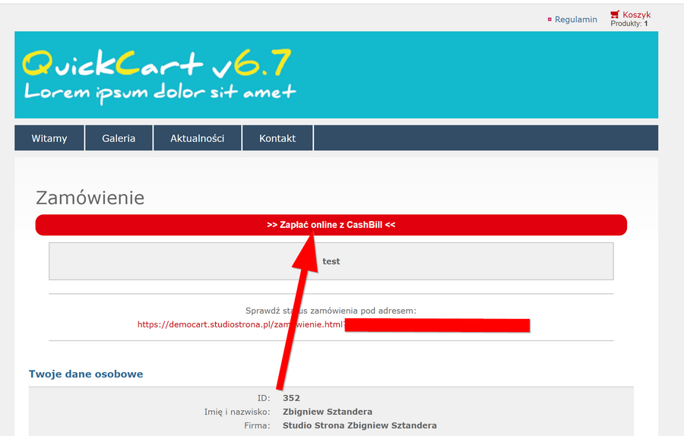Open the Galeria menu item

point(119,138)
